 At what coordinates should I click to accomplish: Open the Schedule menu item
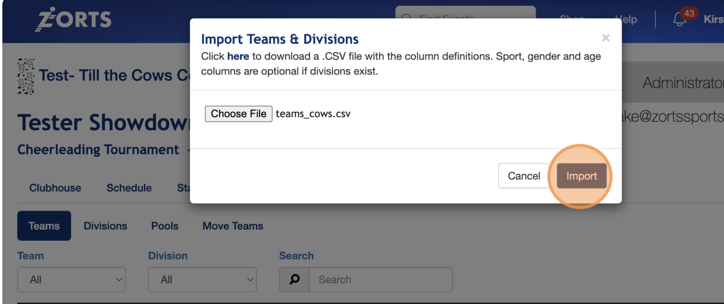(129, 188)
